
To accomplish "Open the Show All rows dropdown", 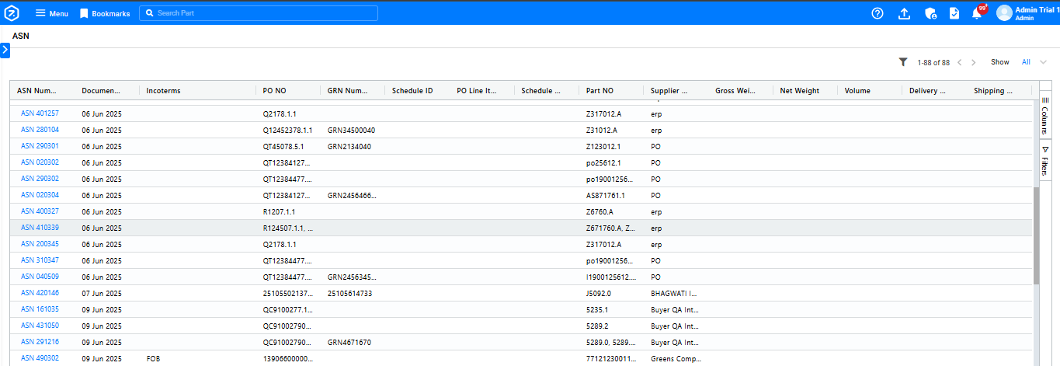I will (1034, 62).
